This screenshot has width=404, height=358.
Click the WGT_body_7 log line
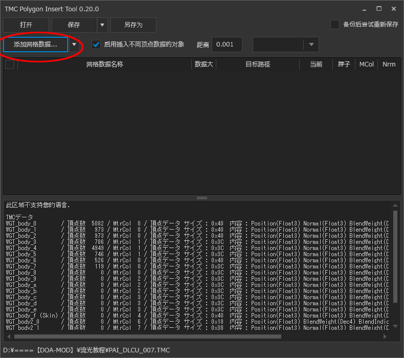(x=197, y=266)
